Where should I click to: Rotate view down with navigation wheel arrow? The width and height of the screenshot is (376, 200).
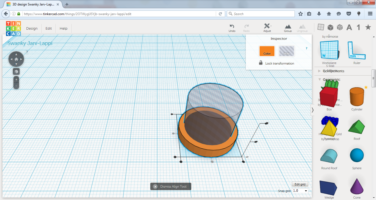coord(16,64)
